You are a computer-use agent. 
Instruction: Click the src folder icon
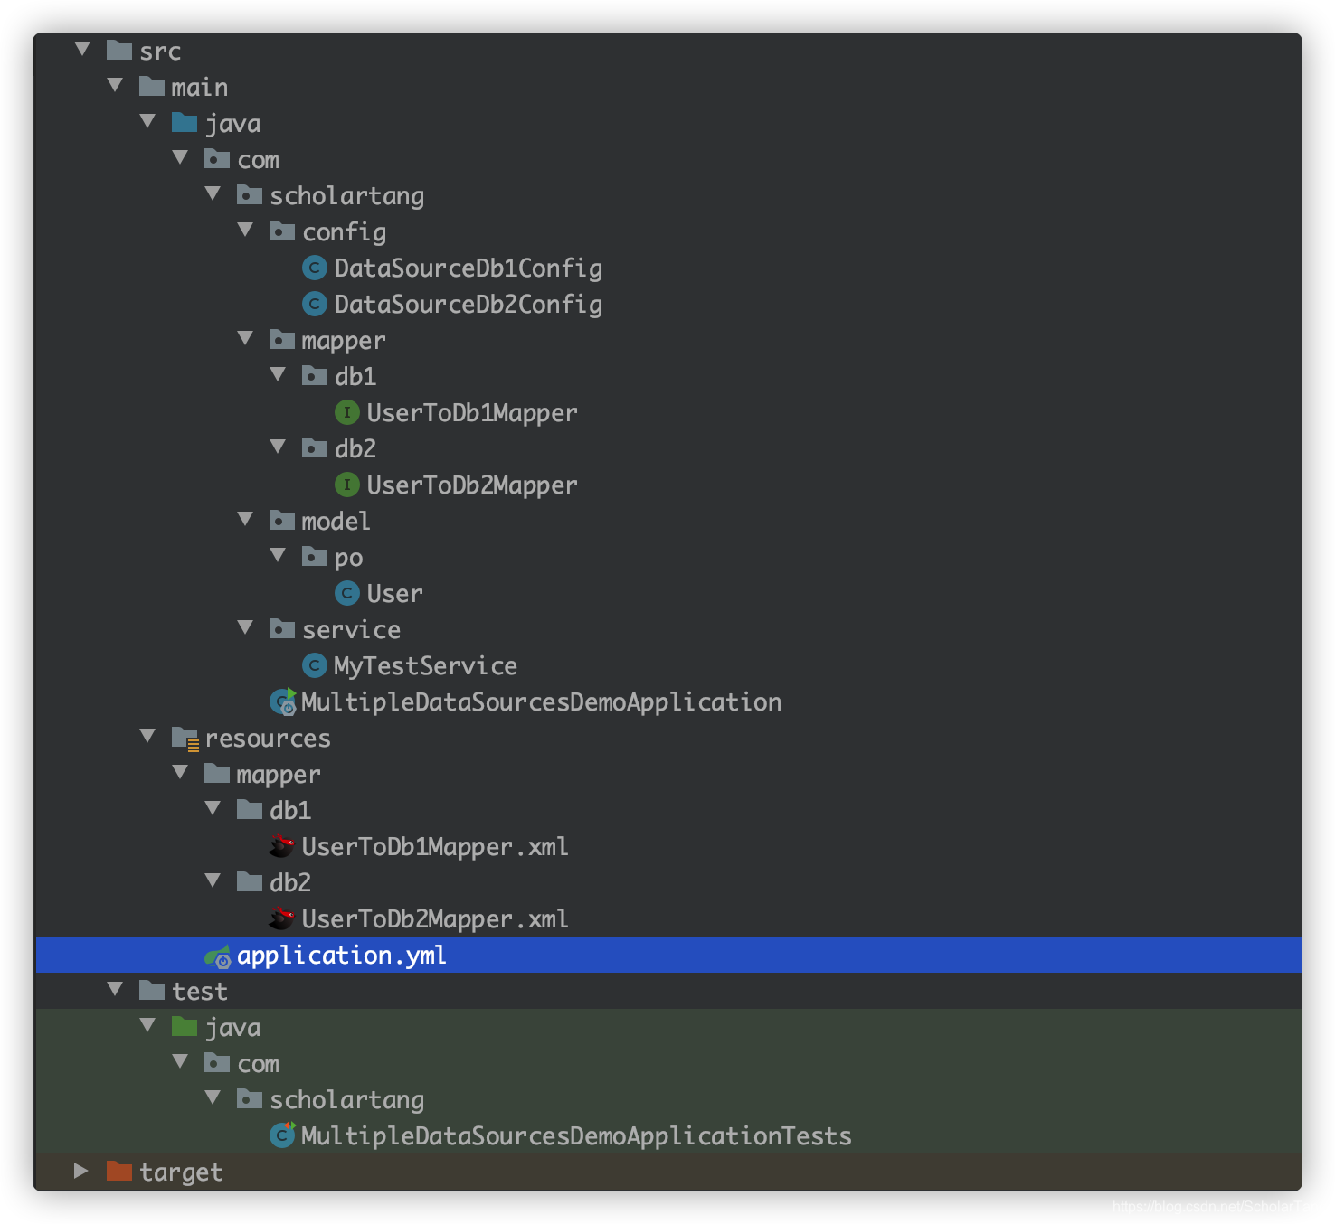point(119,50)
